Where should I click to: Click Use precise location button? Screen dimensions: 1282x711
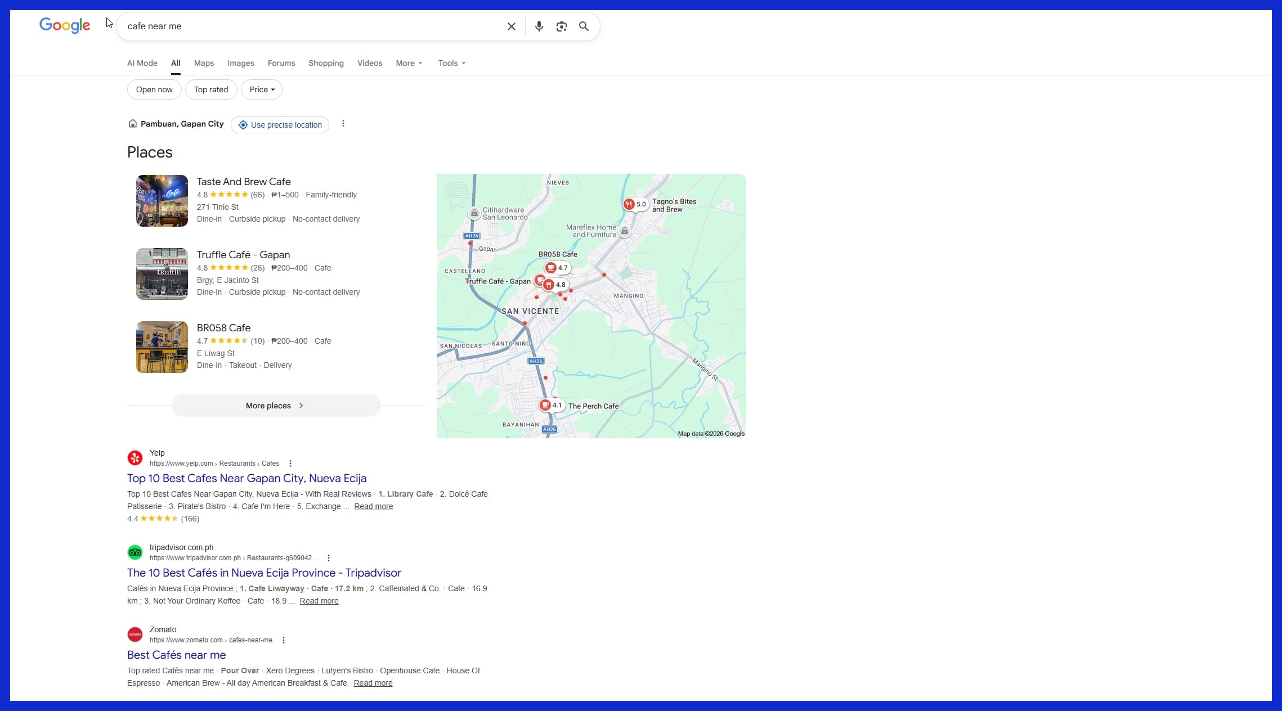[280, 125]
